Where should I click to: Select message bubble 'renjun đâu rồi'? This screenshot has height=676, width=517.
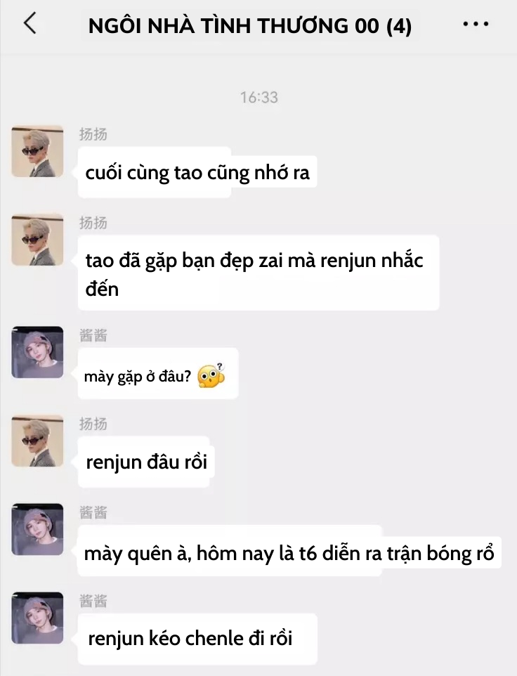[x=146, y=462]
